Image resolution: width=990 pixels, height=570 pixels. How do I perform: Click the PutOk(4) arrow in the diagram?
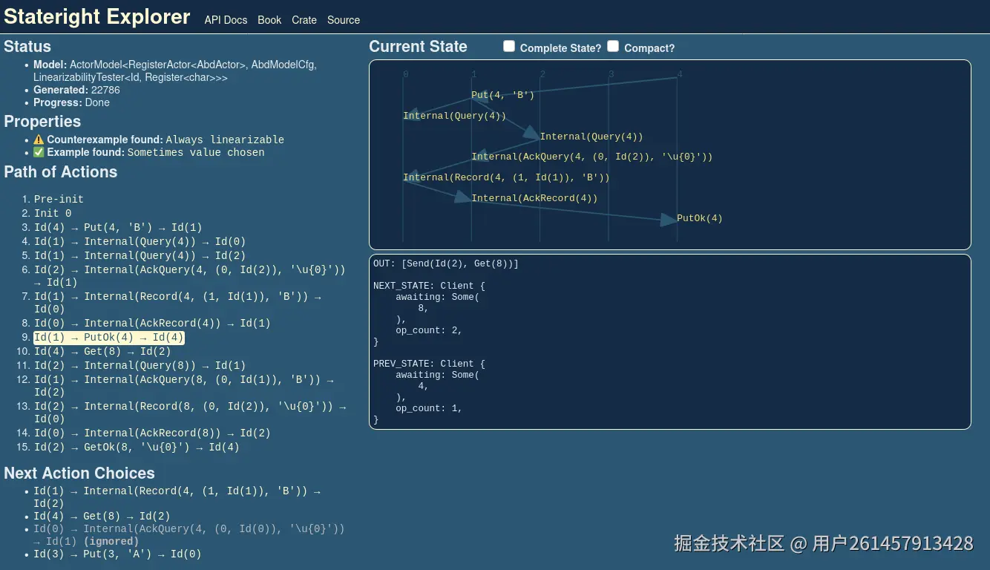pos(668,220)
